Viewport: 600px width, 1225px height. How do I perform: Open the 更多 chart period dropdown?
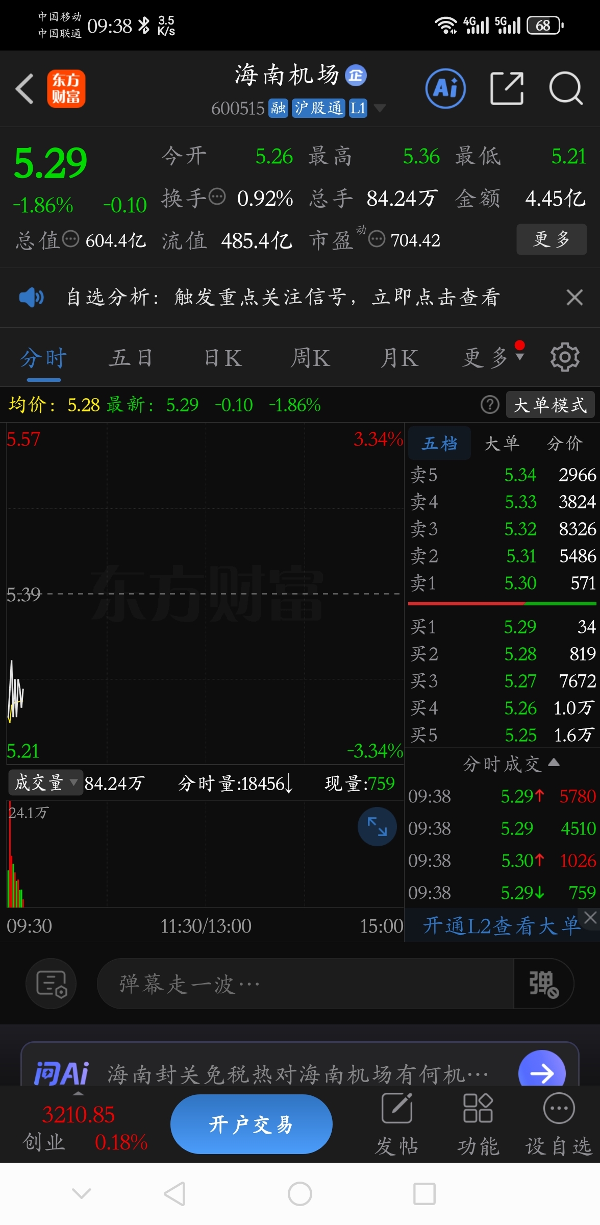493,357
